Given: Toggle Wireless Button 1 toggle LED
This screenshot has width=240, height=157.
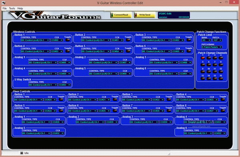Looking at the screenshot, I should click(x=68, y=40).
